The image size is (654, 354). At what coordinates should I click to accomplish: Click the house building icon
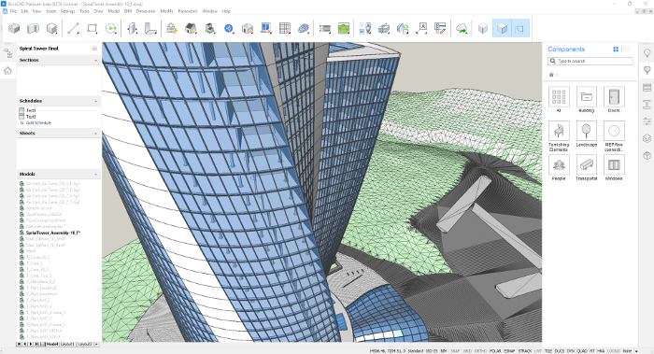pos(191,28)
